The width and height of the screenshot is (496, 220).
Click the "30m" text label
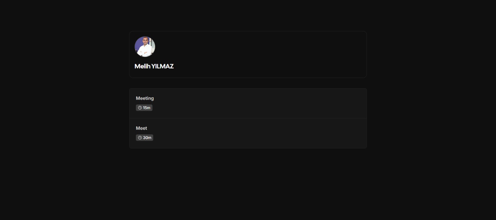(147, 138)
